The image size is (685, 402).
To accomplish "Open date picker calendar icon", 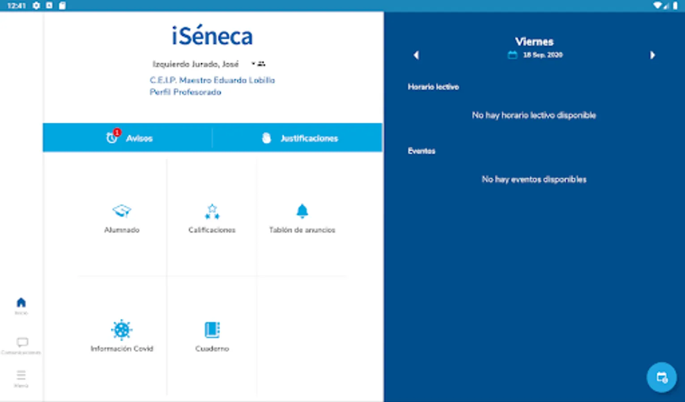I will point(512,55).
